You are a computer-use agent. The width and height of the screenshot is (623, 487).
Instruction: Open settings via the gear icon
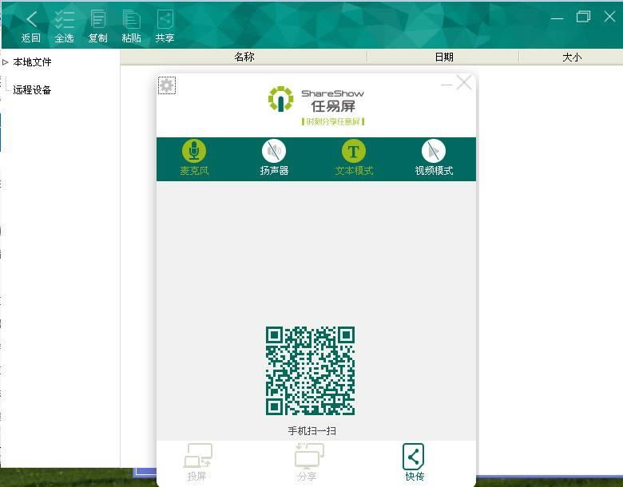[x=167, y=85]
